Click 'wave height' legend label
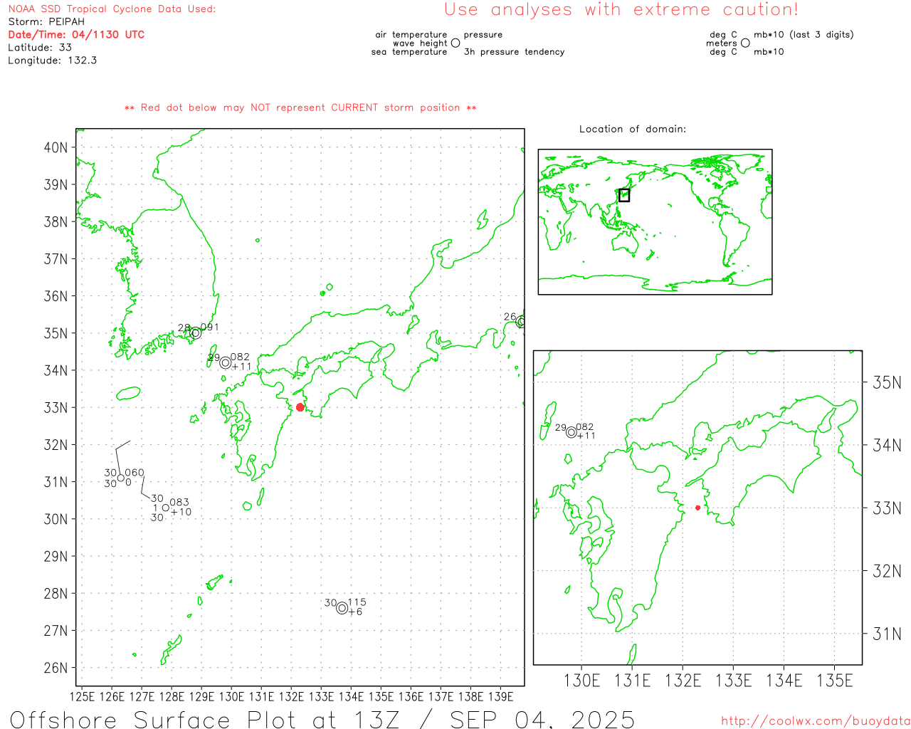 420,43
